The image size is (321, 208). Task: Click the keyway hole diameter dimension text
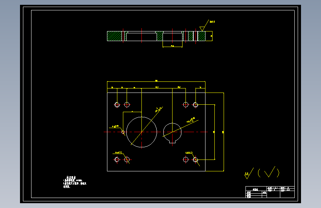191,120
